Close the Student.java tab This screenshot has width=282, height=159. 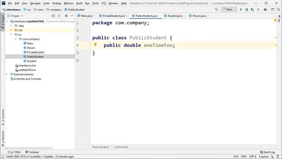(184, 16)
